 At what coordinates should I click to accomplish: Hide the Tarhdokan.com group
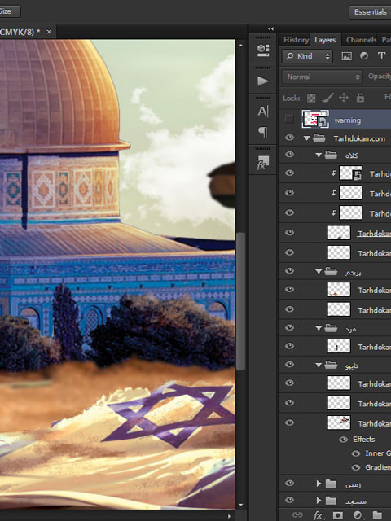290,138
